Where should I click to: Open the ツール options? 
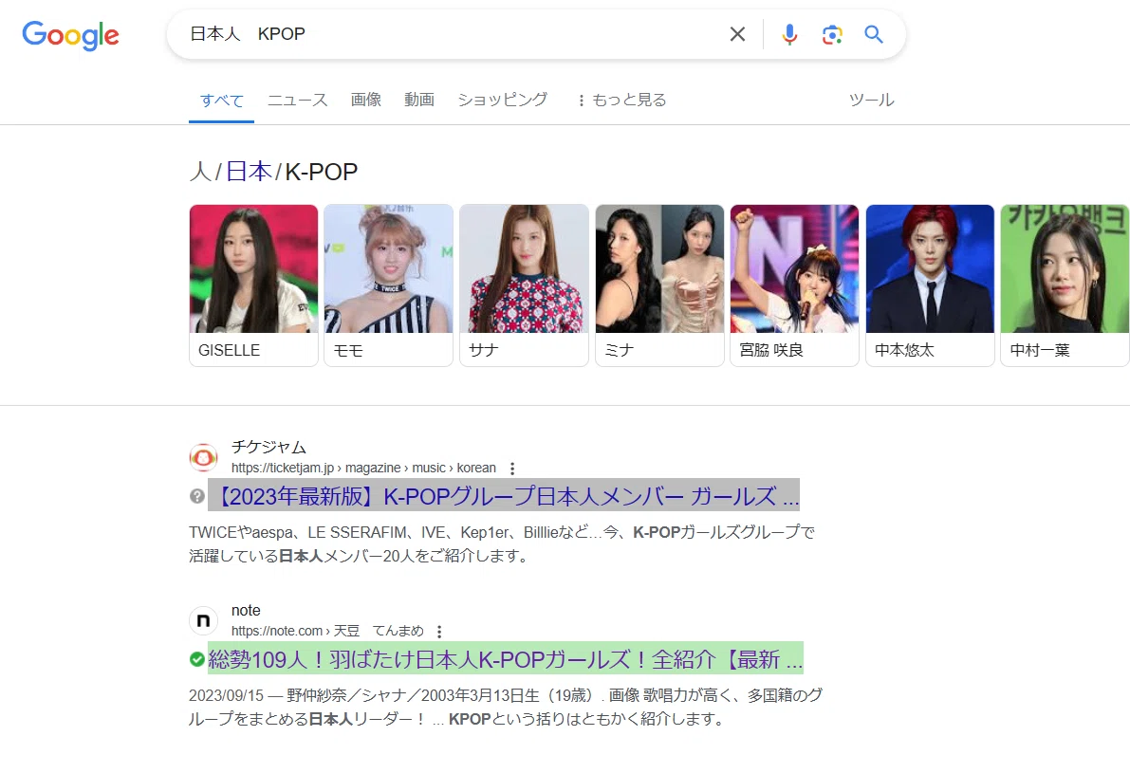pos(871,101)
